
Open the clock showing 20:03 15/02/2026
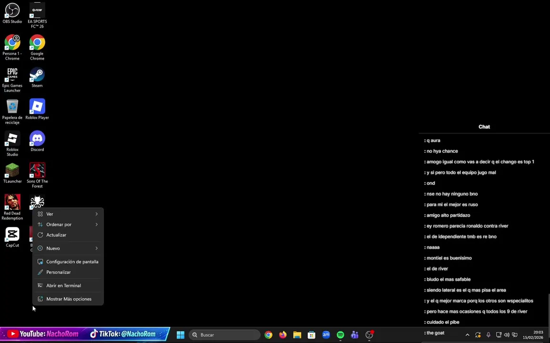click(533, 335)
